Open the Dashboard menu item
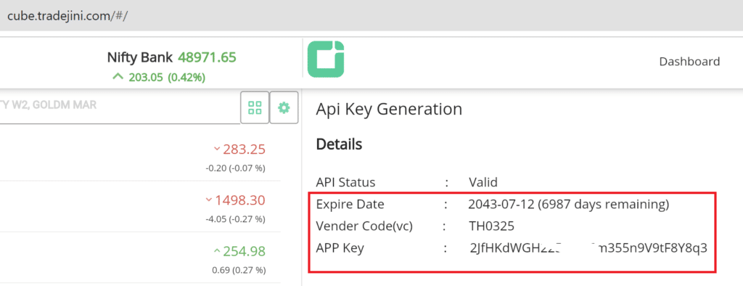This screenshot has height=286, width=743. [x=689, y=62]
